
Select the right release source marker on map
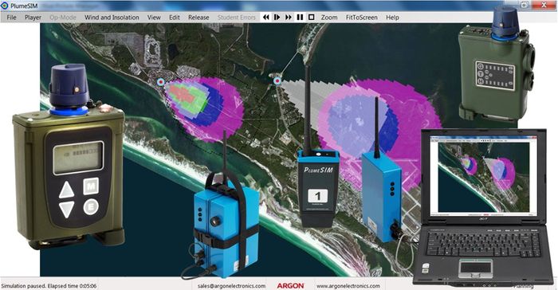point(277,81)
